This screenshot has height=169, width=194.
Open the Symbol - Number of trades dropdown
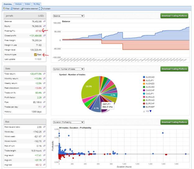[x=69, y=69]
